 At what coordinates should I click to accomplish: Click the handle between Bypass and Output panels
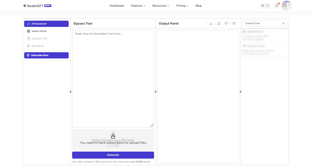pos(156,92)
